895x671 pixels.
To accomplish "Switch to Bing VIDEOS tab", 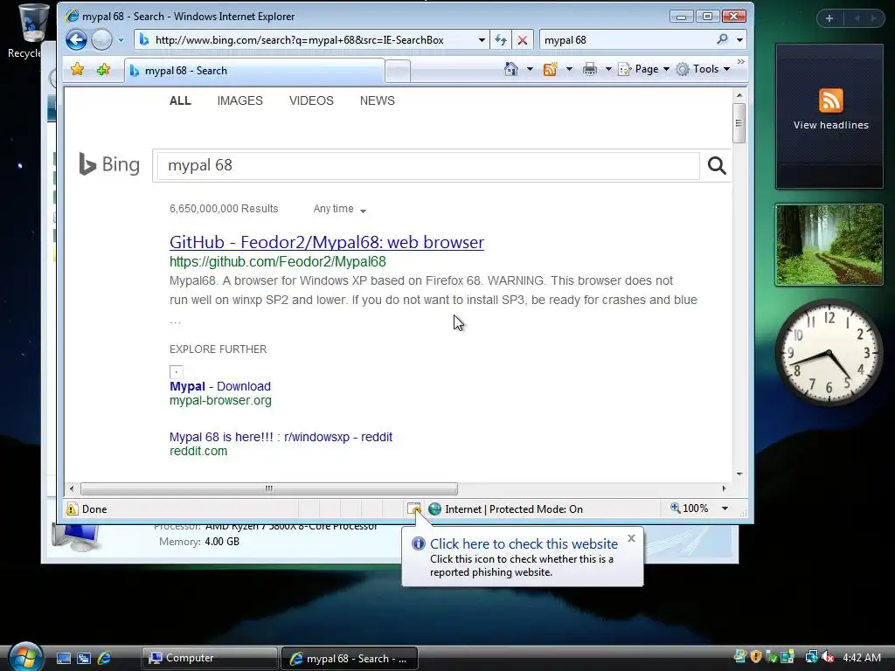I will [311, 101].
